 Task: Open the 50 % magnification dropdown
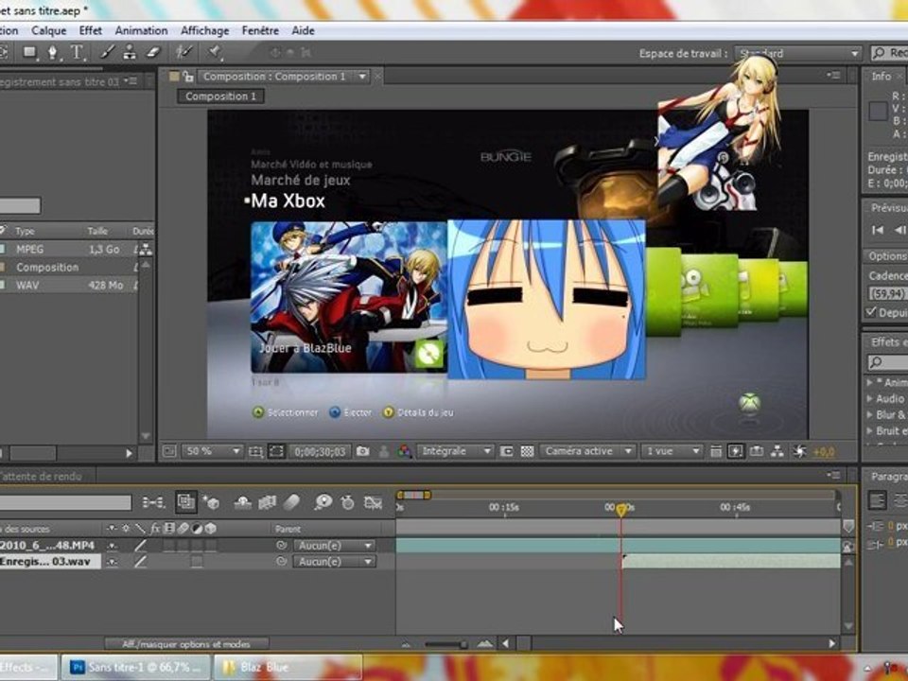[213, 451]
